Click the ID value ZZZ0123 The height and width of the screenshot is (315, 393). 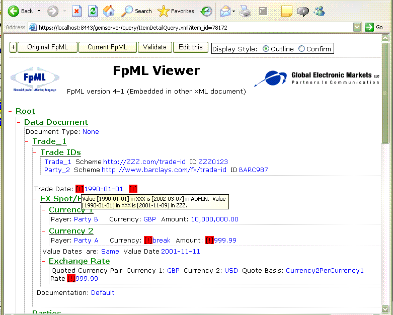(x=213, y=162)
